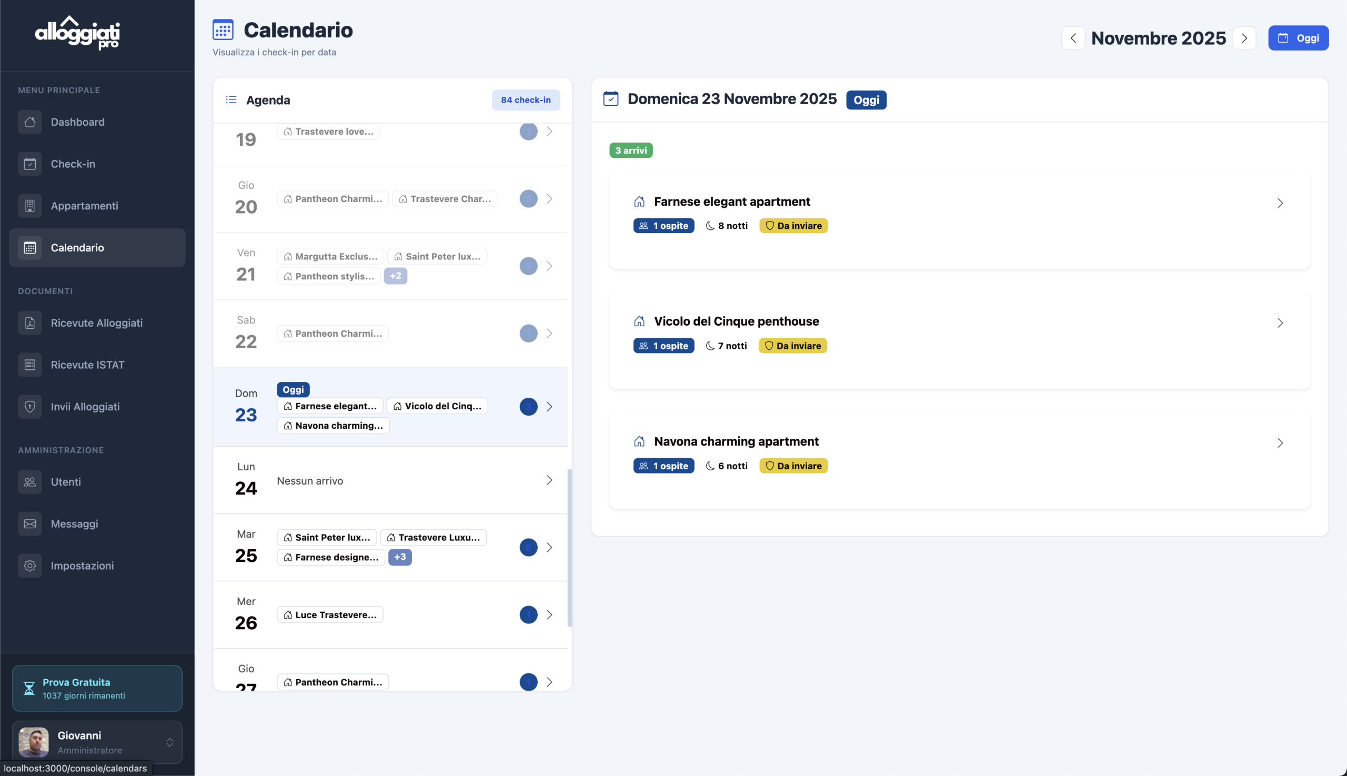1347x776 pixels.
Task: Open the Utenti menu item
Action: (x=66, y=482)
